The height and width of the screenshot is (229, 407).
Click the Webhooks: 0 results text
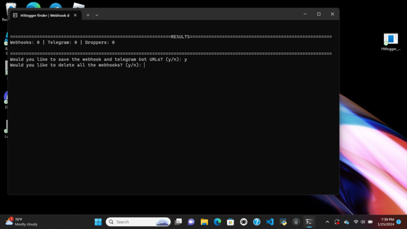pyautogui.click(x=24, y=42)
